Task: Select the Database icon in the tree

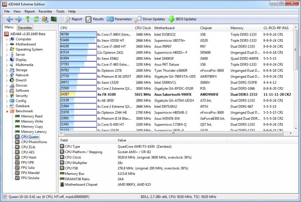Action: click(12, 106)
